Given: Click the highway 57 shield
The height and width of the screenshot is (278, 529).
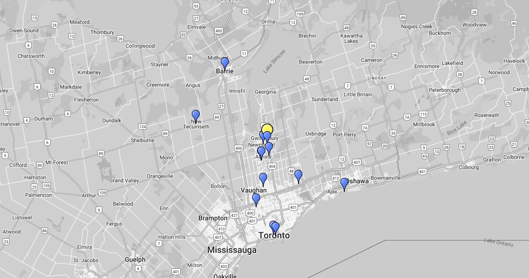Looking at the screenshot, I should (x=369, y=144).
